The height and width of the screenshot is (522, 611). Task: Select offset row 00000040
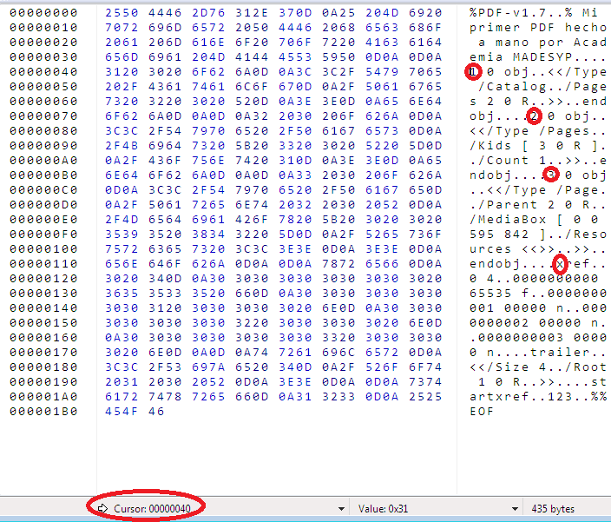(43, 72)
